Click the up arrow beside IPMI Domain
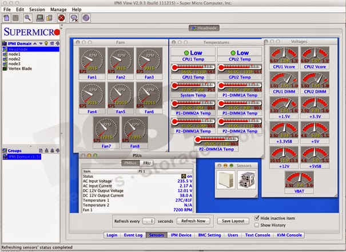The height and width of the screenshot is (252, 346). tap(35, 43)
